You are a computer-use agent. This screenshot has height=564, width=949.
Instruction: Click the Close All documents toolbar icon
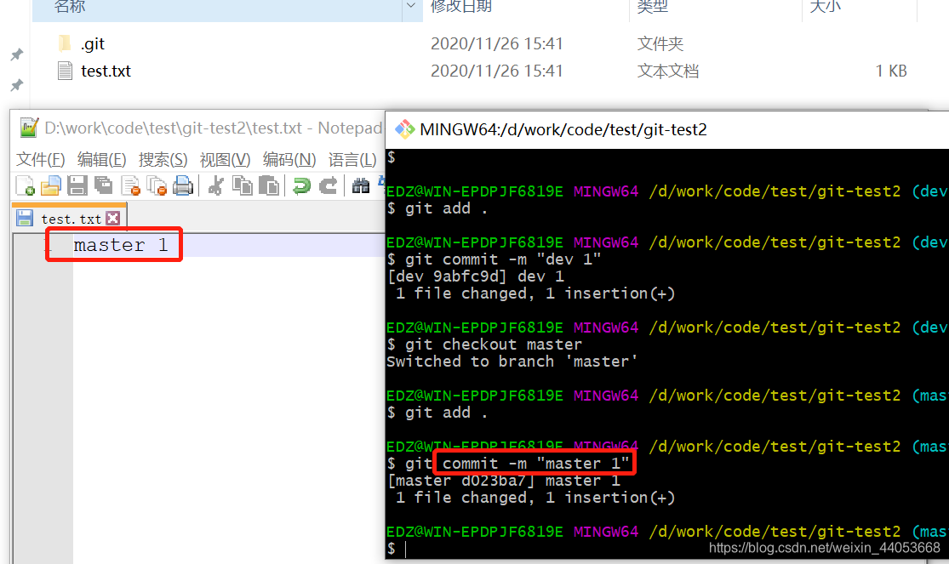click(x=157, y=185)
